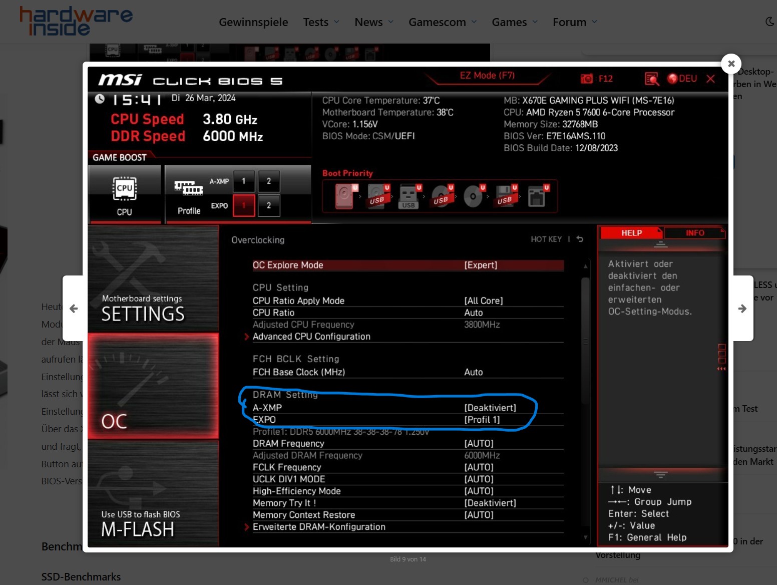Click second boot priority USB disk icon
The image size is (777, 585).
[x=377, y=196]
